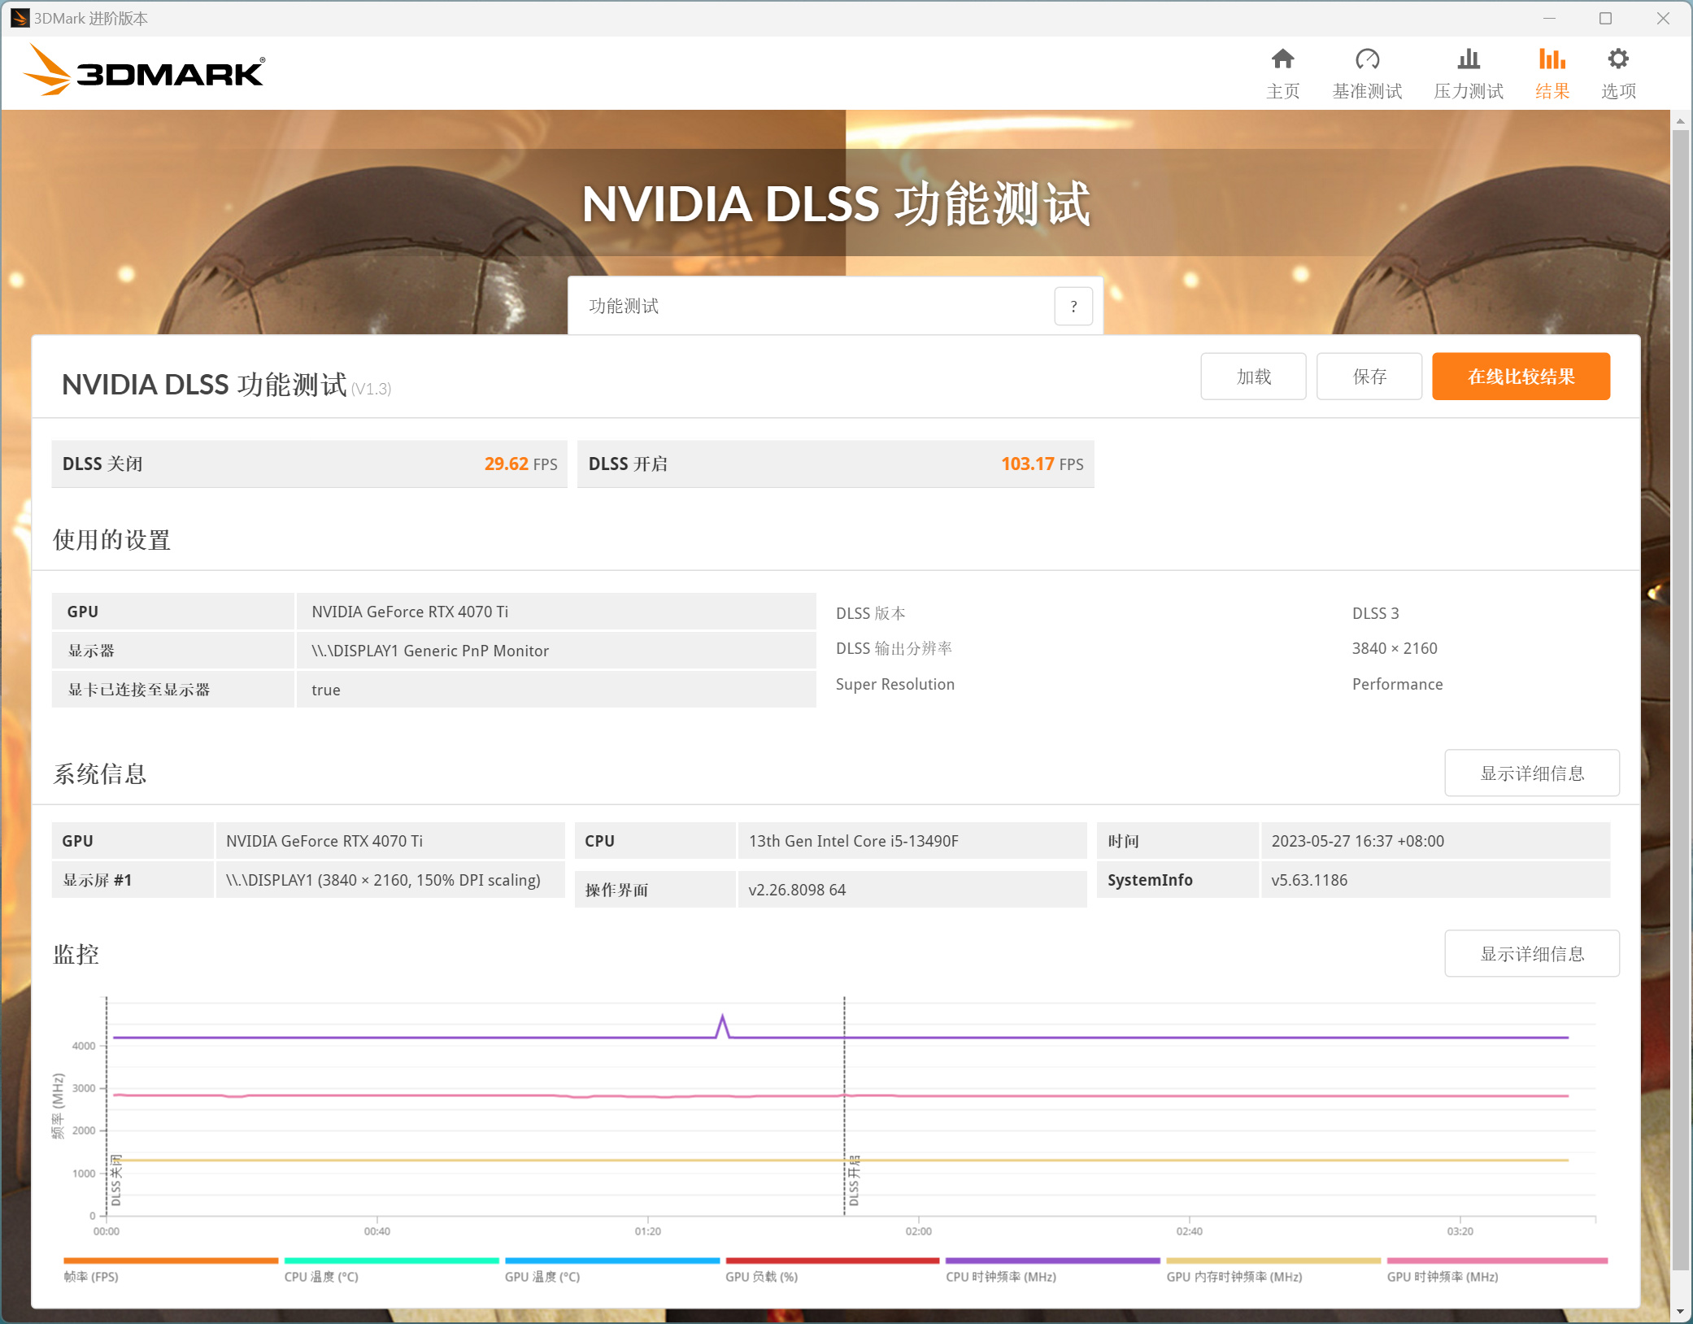Open the 选项 settings page
The width and height of the screenshot is (1693, 1324).
click(1617, 72)
